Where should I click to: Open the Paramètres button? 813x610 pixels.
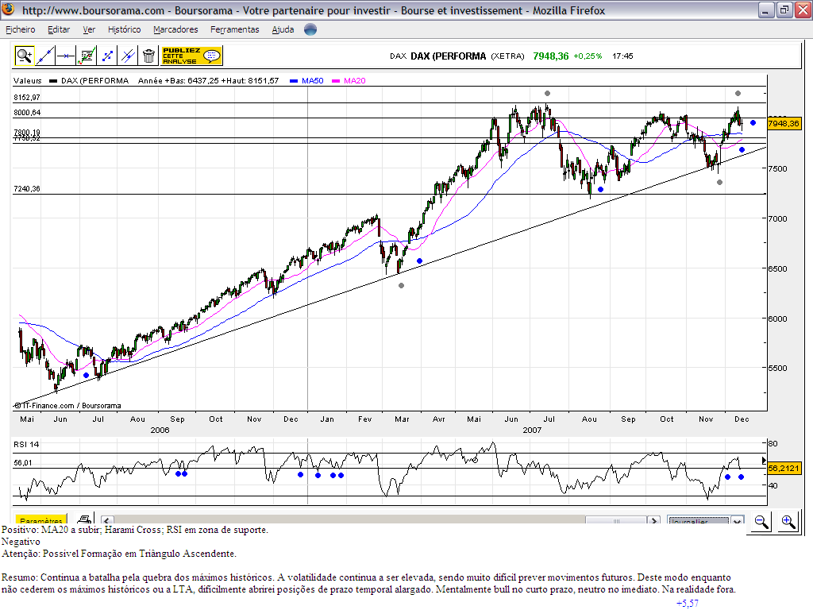tap(41, 519)
